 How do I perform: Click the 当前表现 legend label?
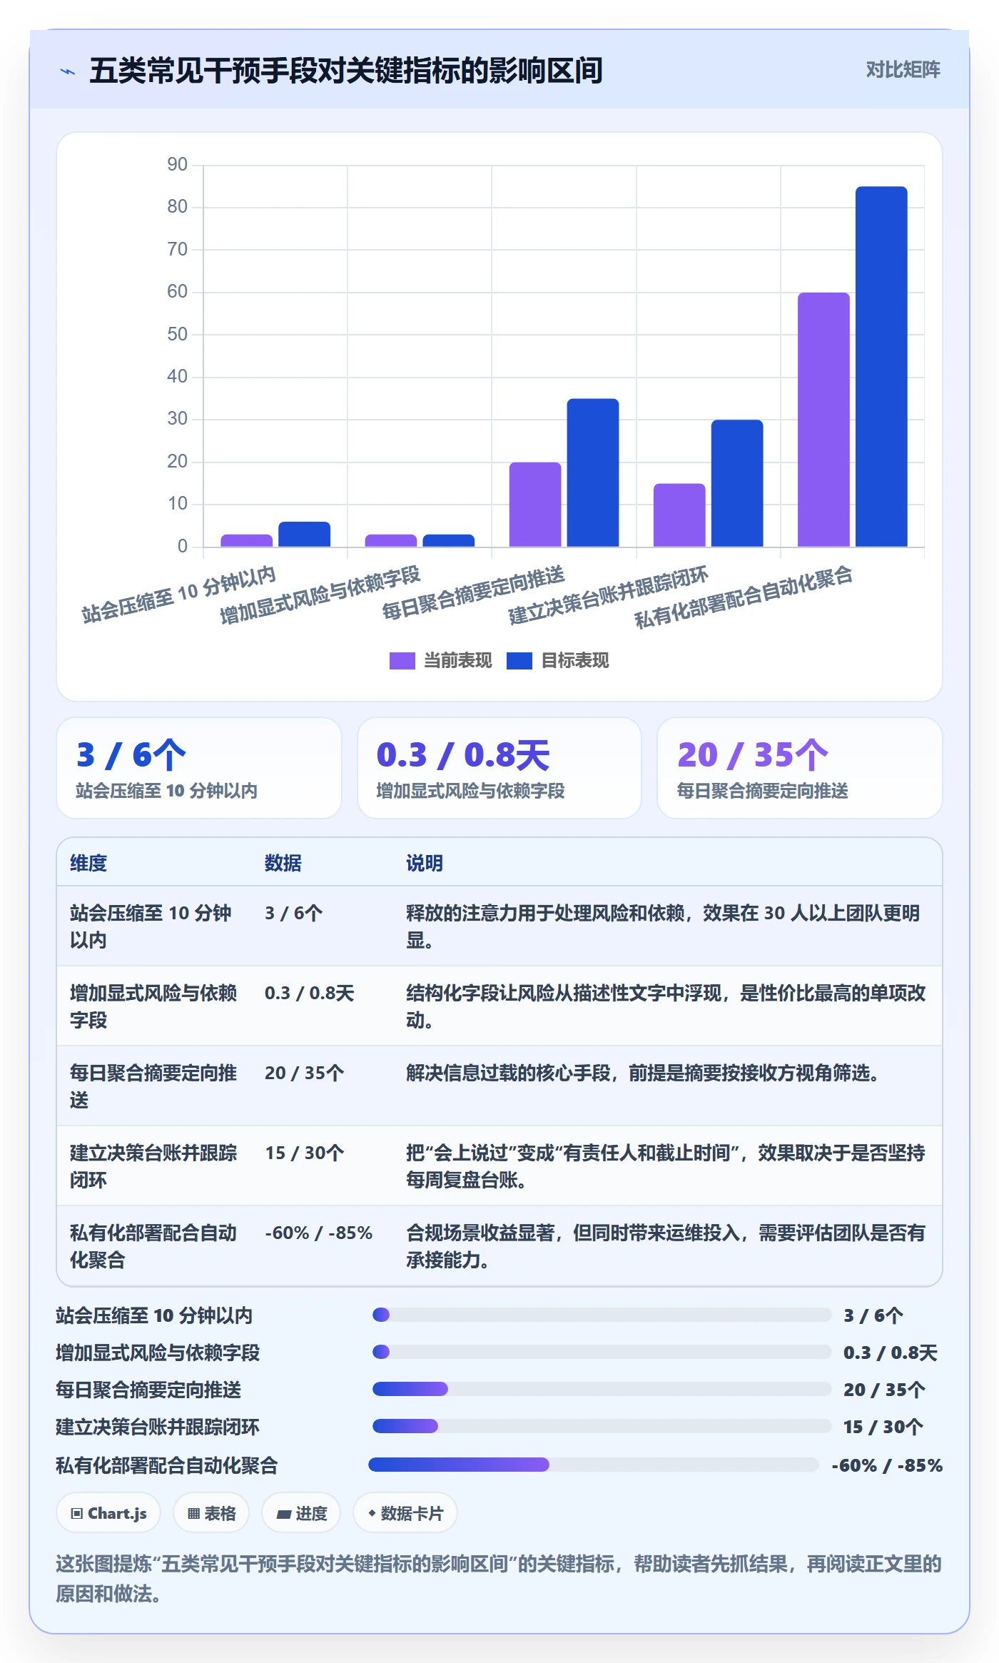[458, 661]
